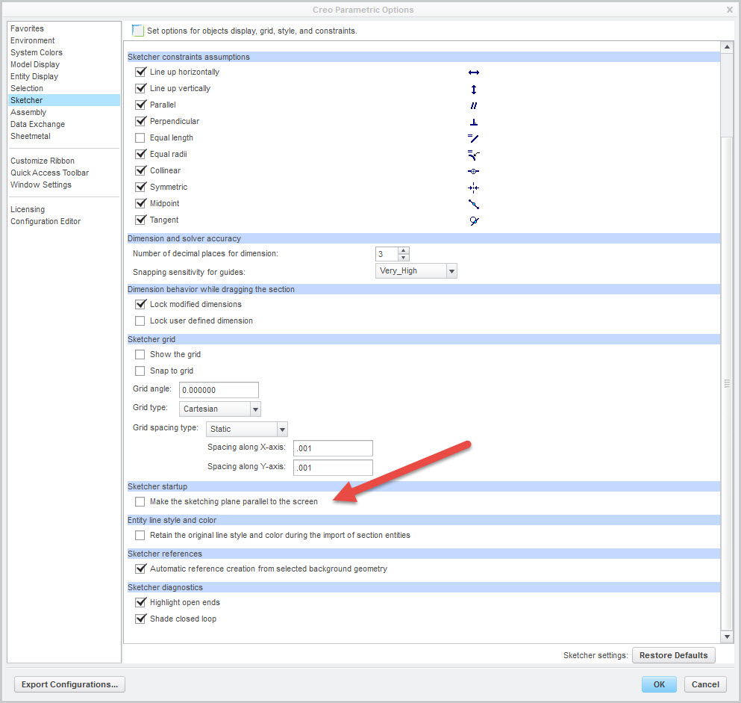The width and height of the screenshot is (741, 703).
Task: Toggle the Perpendicular checkbox
Action: tap(140, 121)
